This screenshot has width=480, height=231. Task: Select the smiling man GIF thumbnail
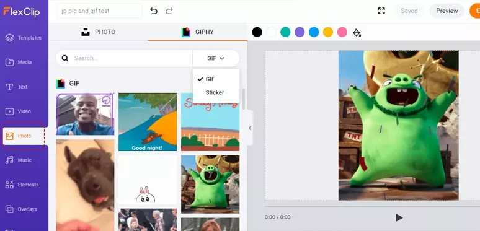85,115
